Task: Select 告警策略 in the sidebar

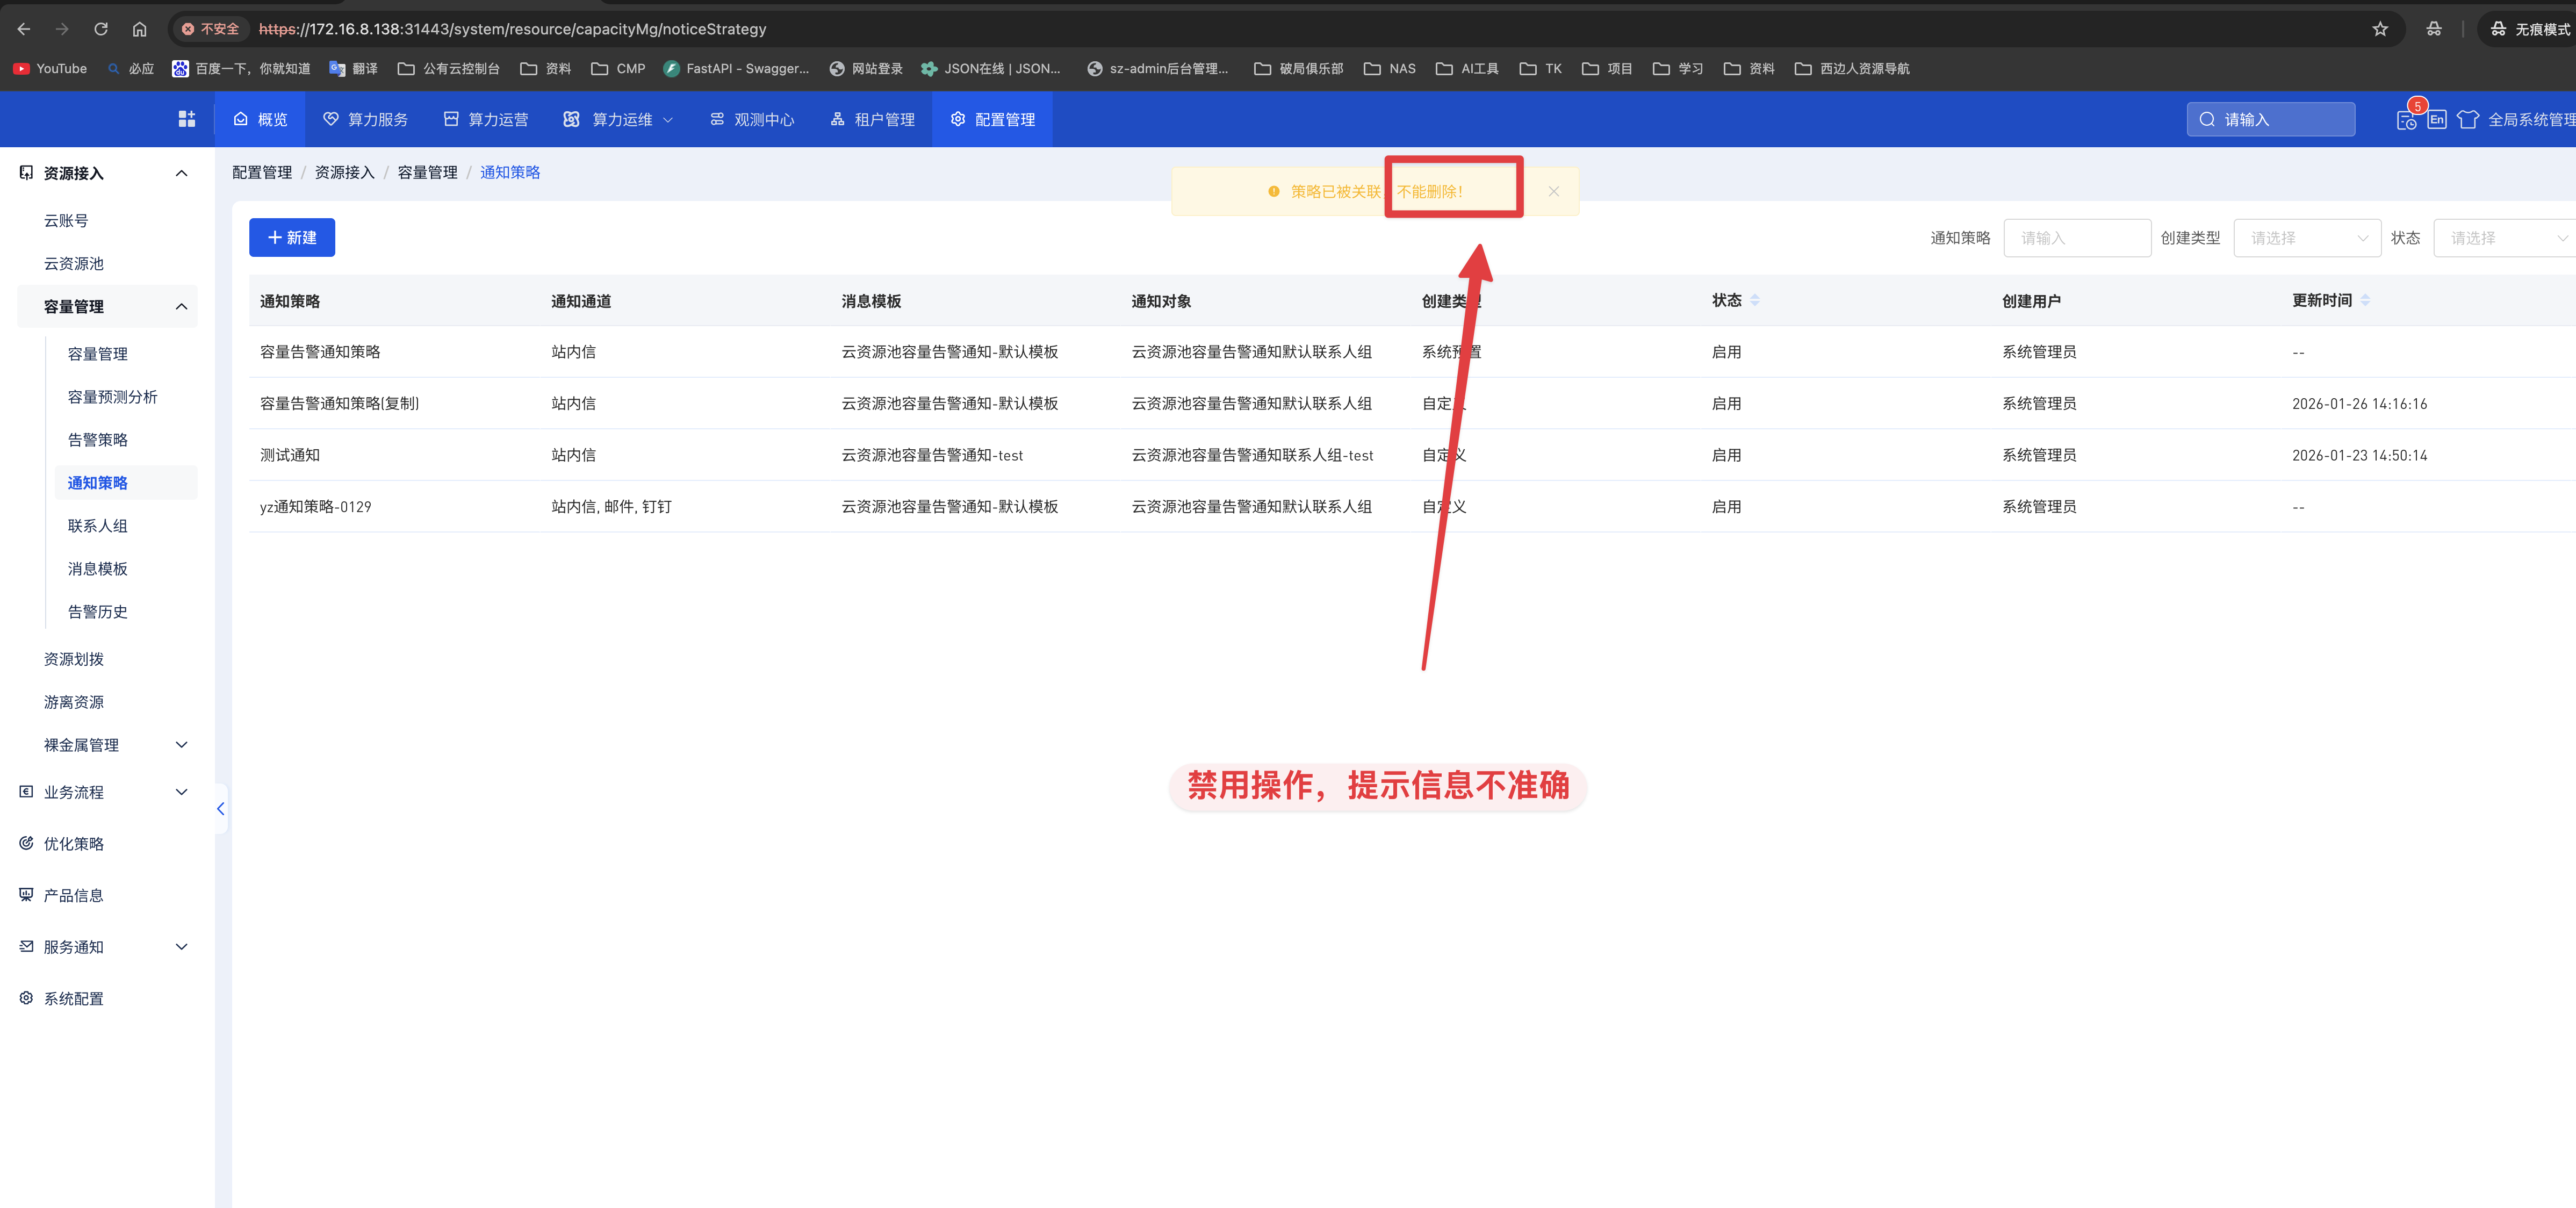Action: click(97, 439)
